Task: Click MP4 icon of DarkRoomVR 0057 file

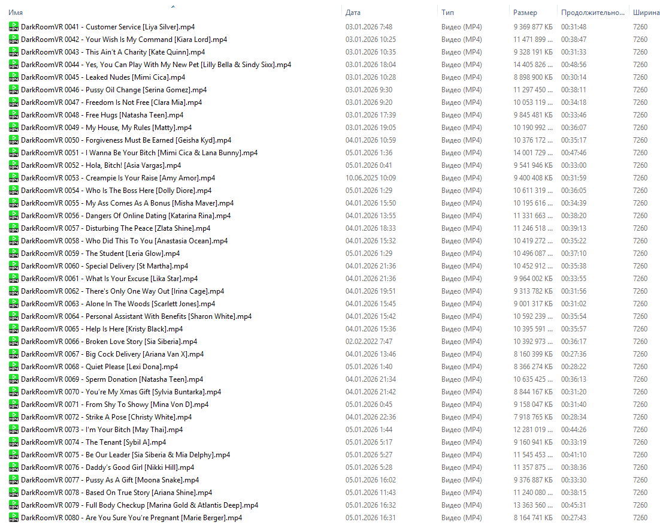Action: (13, 228)
